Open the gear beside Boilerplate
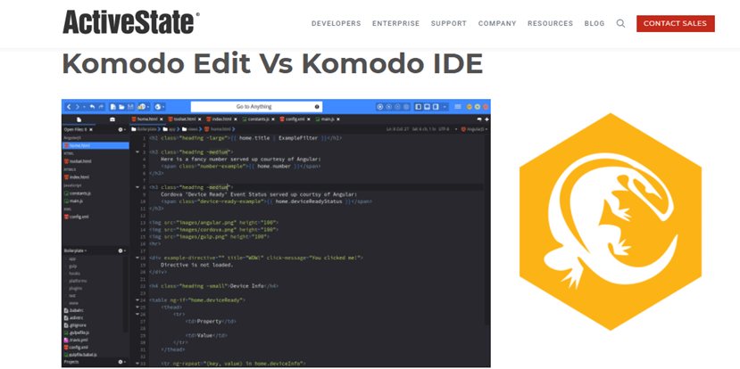The image size is (740, 369). pyautogui.click(x=120, y=250)
